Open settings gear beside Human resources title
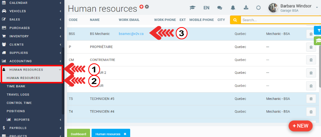Screen dimensions: 321x137 coord(147,6)
